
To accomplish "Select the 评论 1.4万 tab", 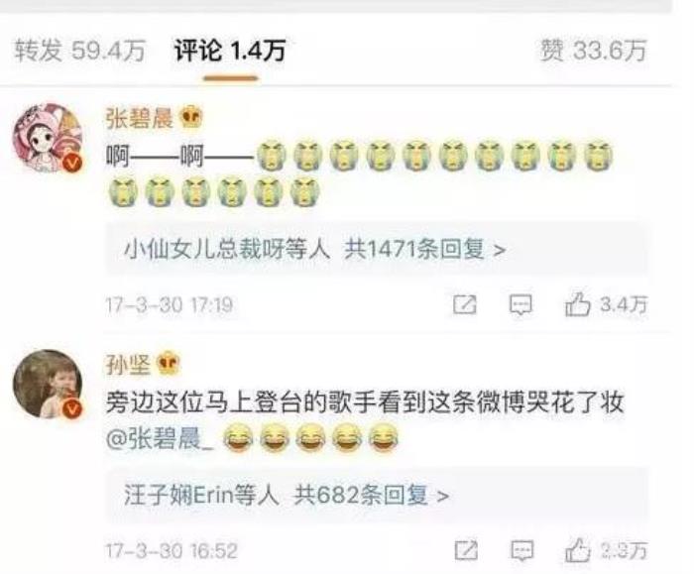I will pyautogui.click(x=230, y=50).
